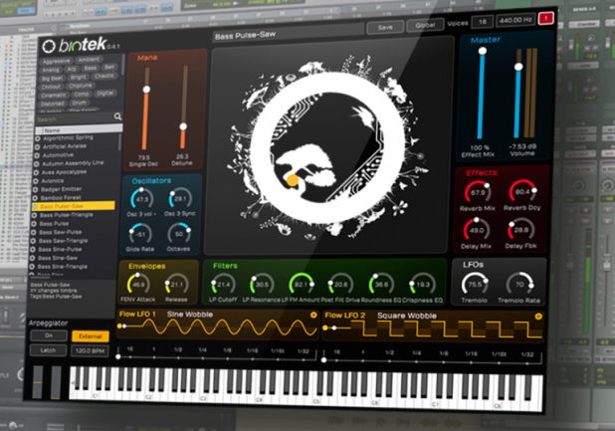Click the Sine Wobble waveform display

point(218,327)
